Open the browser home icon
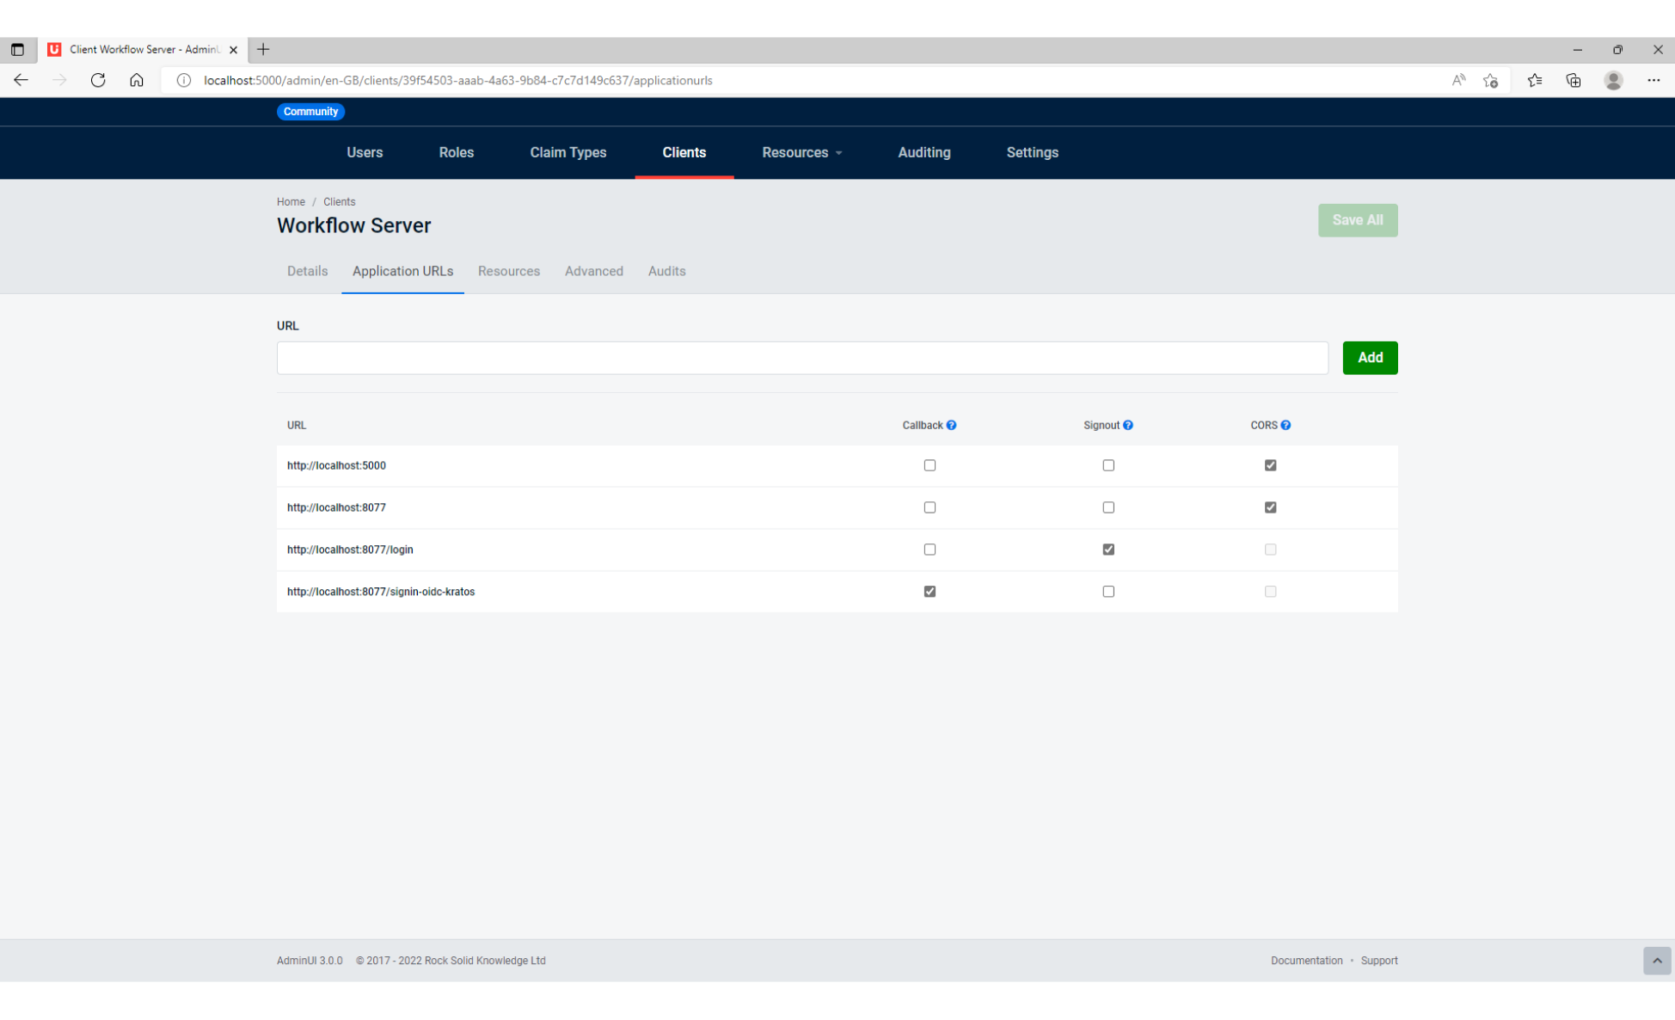Image resolution: width=1675 pixels, height=1020 pixels. pyautogui.click(x=137, y=80)
